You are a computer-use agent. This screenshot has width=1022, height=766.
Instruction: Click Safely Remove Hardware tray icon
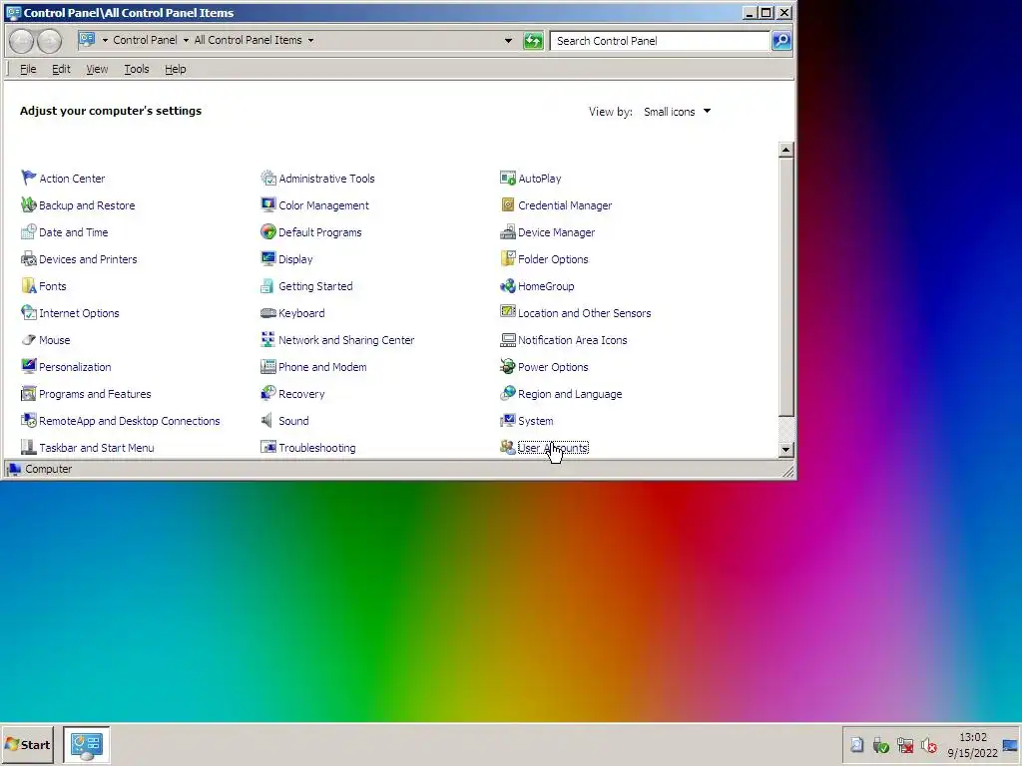[x=880, y=744]
